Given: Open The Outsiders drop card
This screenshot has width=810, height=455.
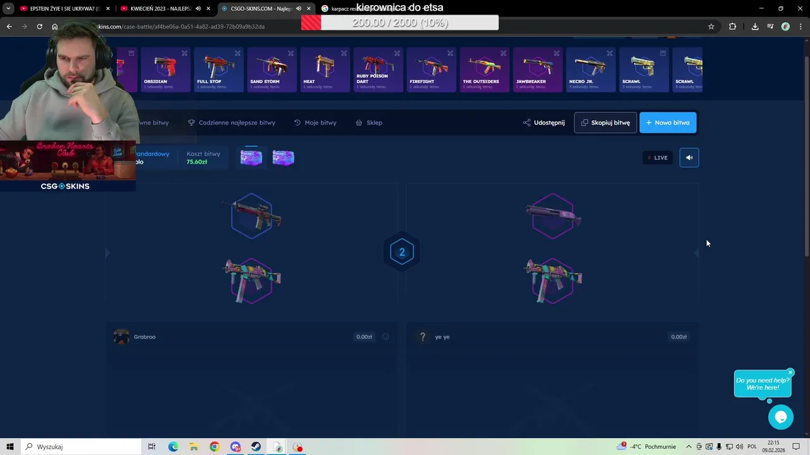Looking at the screenshot, I should pos(484,70).
